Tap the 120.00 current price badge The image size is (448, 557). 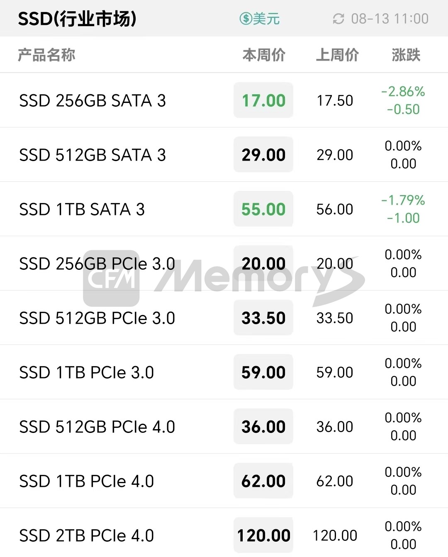click(263, 535)
